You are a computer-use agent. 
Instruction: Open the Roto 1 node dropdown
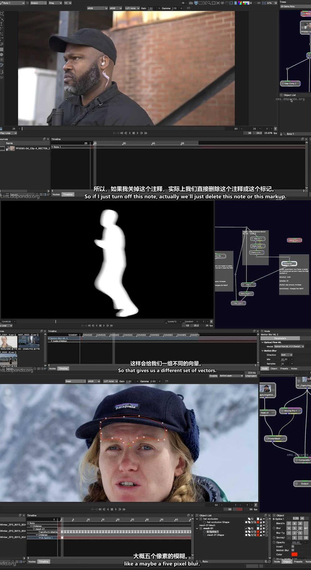[x=12, y=3]
